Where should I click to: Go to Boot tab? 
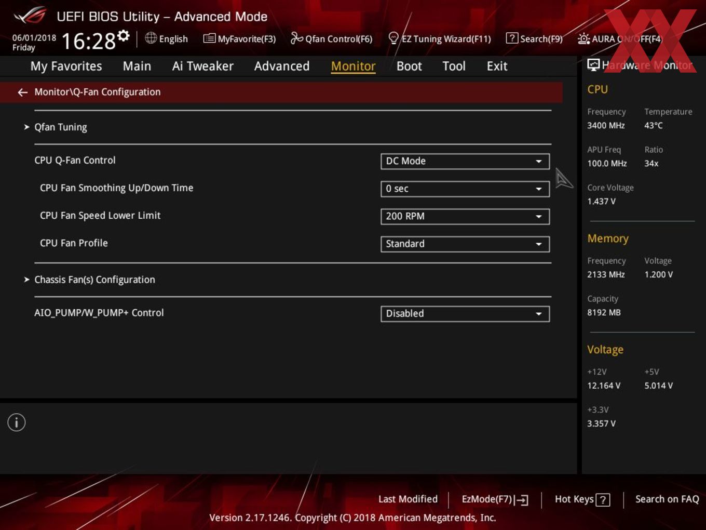[x=409, y=66]
